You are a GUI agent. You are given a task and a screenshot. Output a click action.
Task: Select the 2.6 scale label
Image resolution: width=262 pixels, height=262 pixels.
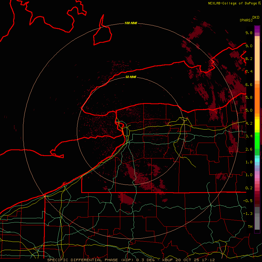coord(249,149)
